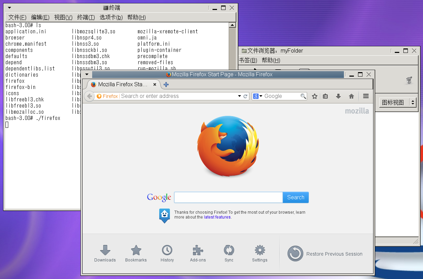Image resolution: width=423 pixels, height=279 pixels.
Task: Expand address bar history dropdown arrow
Action: (239, 96)
